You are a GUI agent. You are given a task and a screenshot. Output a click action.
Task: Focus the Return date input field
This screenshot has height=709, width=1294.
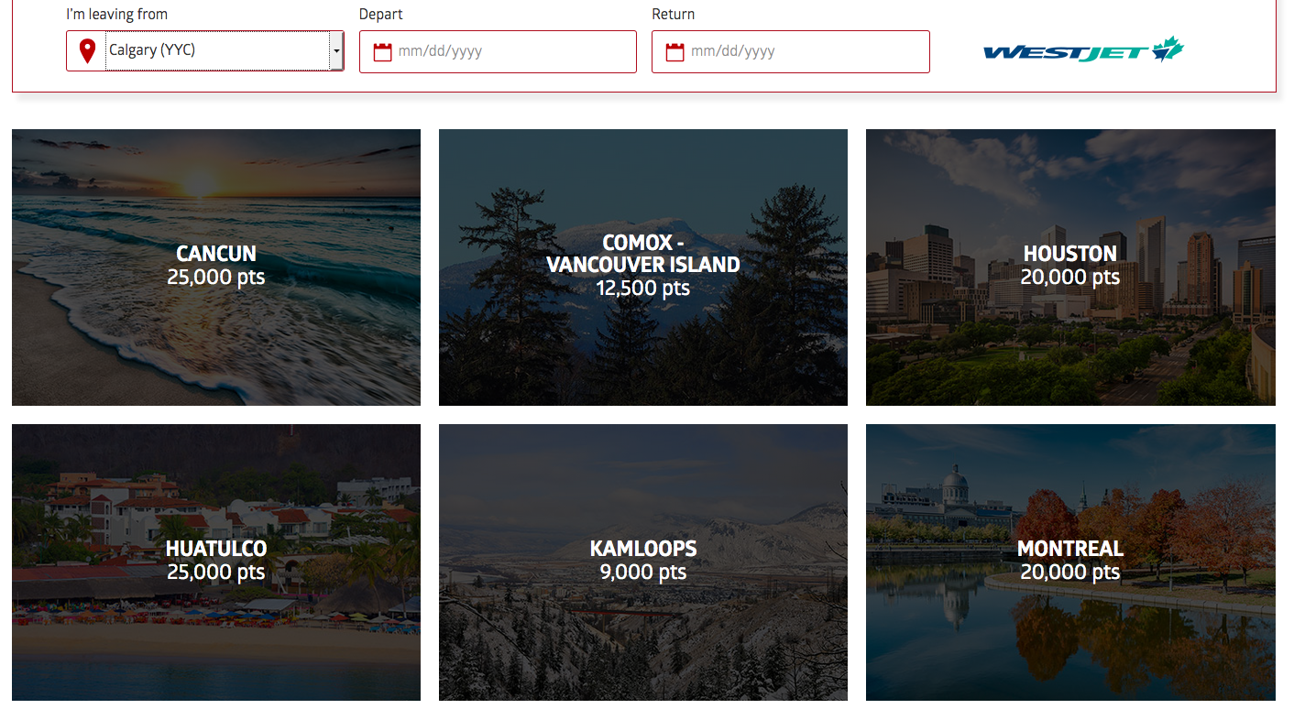point(790,51)
